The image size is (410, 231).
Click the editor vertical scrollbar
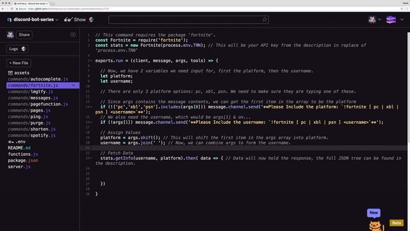coord(409,88)
